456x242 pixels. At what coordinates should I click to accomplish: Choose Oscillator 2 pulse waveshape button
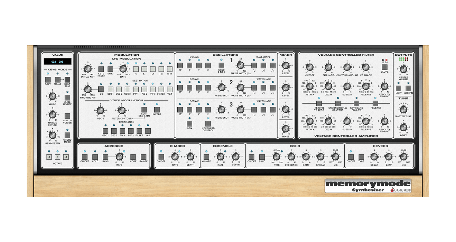coord(254,87)
